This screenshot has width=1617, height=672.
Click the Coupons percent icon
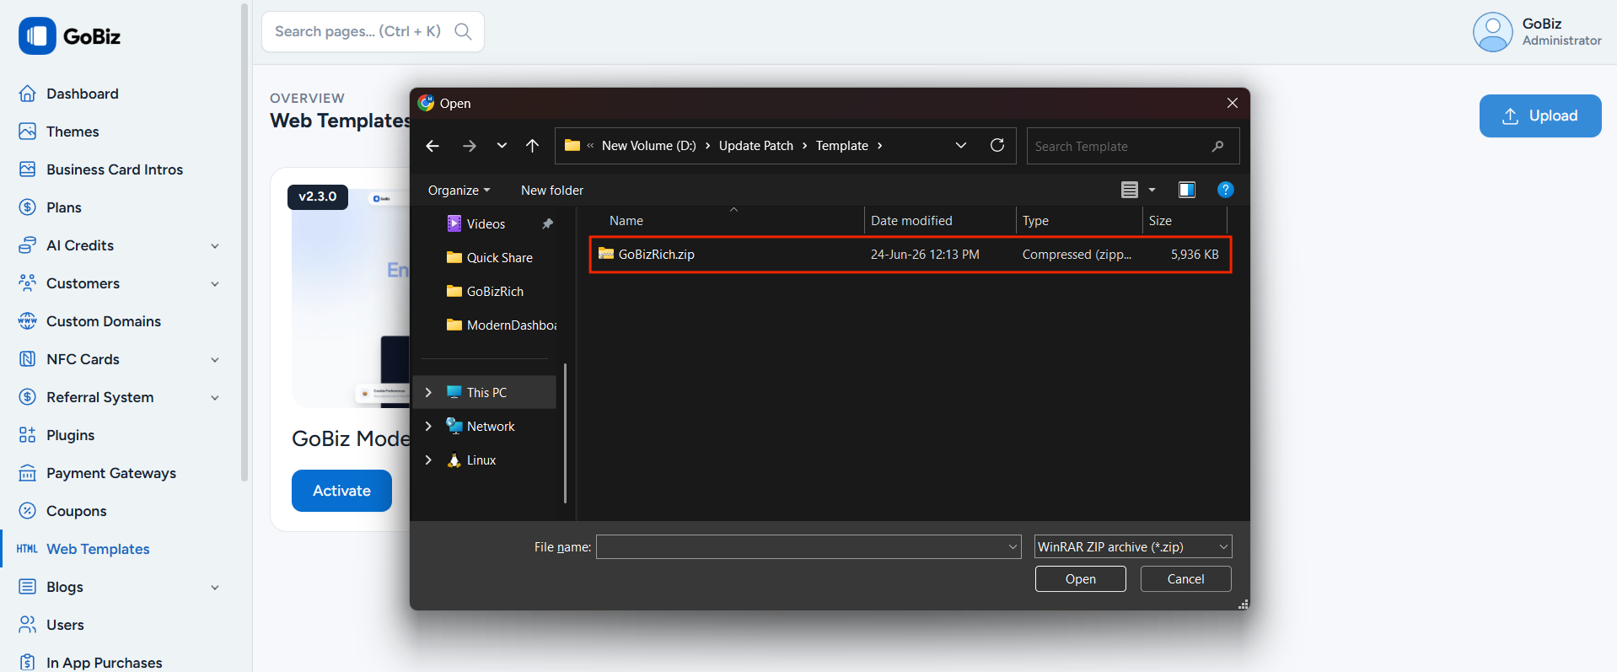(28, 511)
